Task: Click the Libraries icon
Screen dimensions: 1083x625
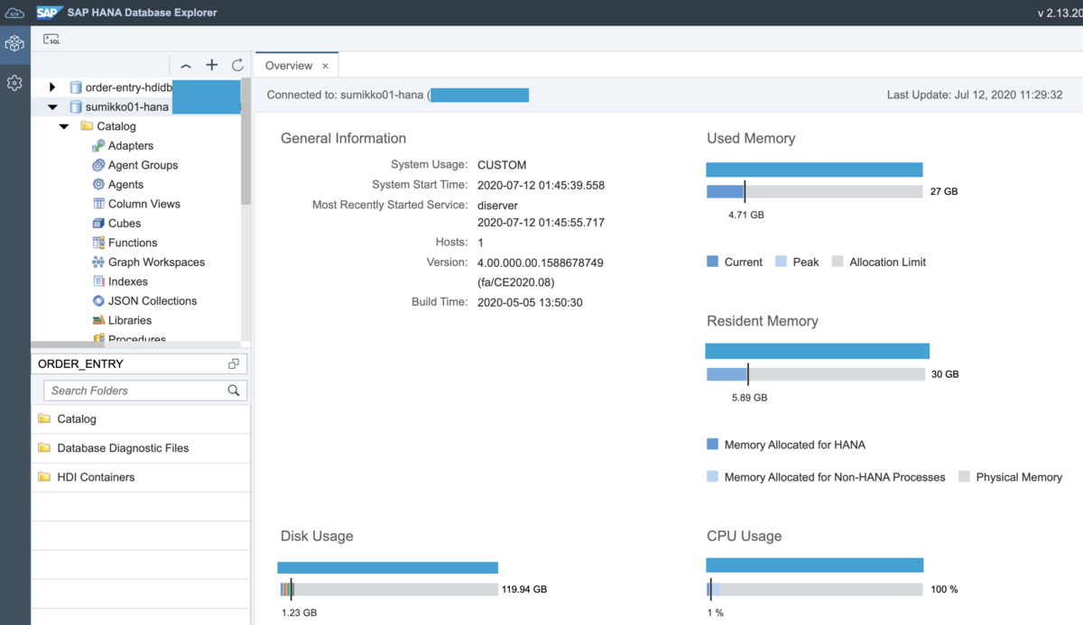Action: 98,320
